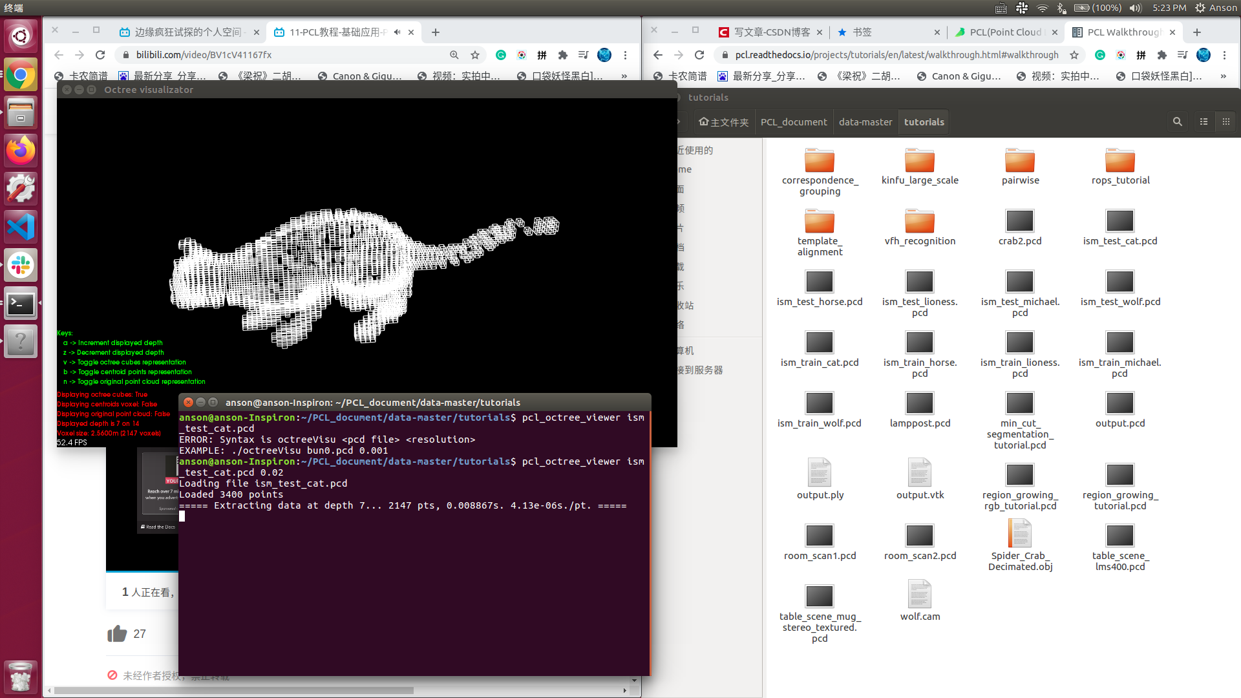Image resolution: width=1241 pixels, height=698 pixels.
Task: Toggle the system volume indicator
Action: pyautogui.click(x=1135, y=8)
